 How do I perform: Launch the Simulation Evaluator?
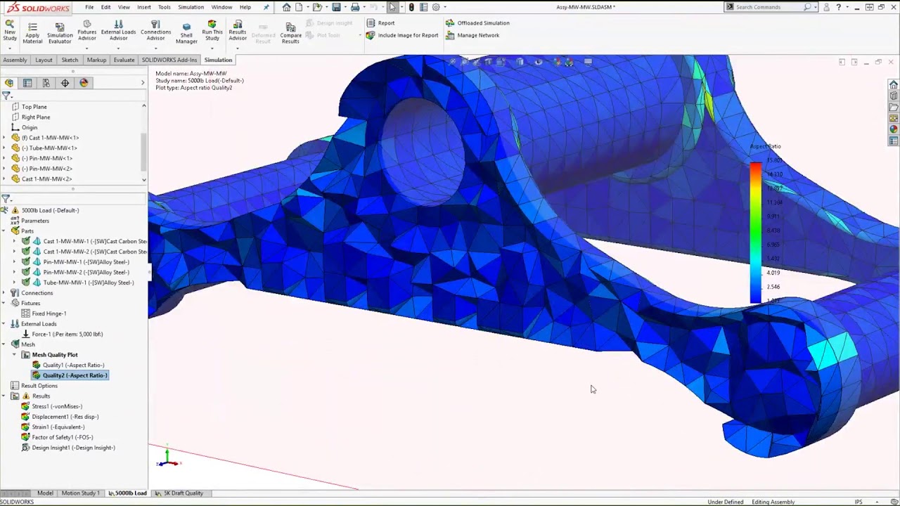pyautogui.click(x=60, y=32)
